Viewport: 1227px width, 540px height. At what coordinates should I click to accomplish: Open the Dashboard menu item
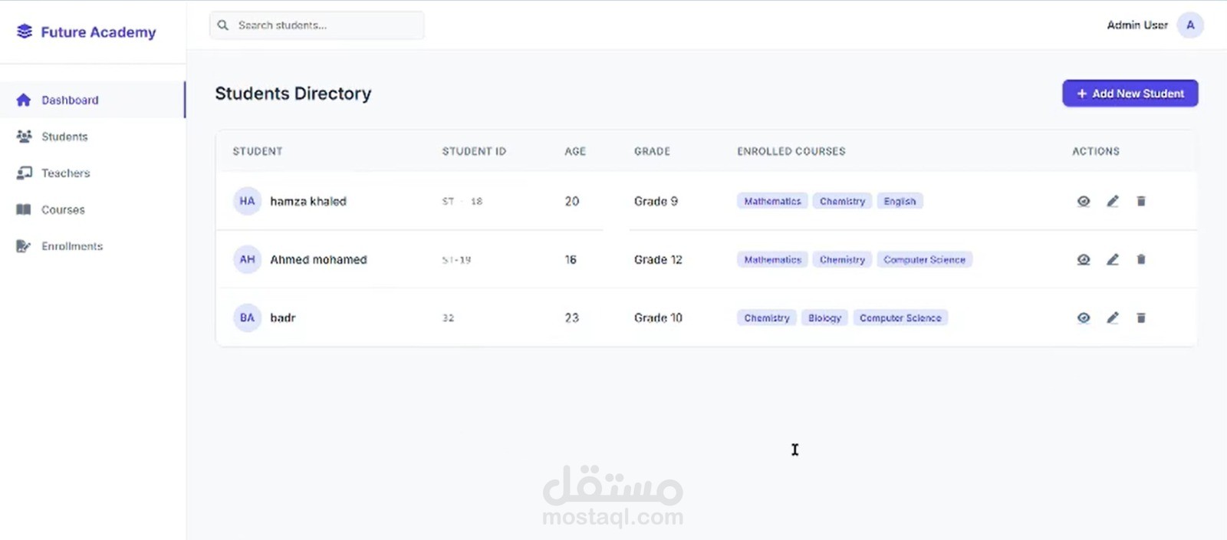(x=93, y=100)
